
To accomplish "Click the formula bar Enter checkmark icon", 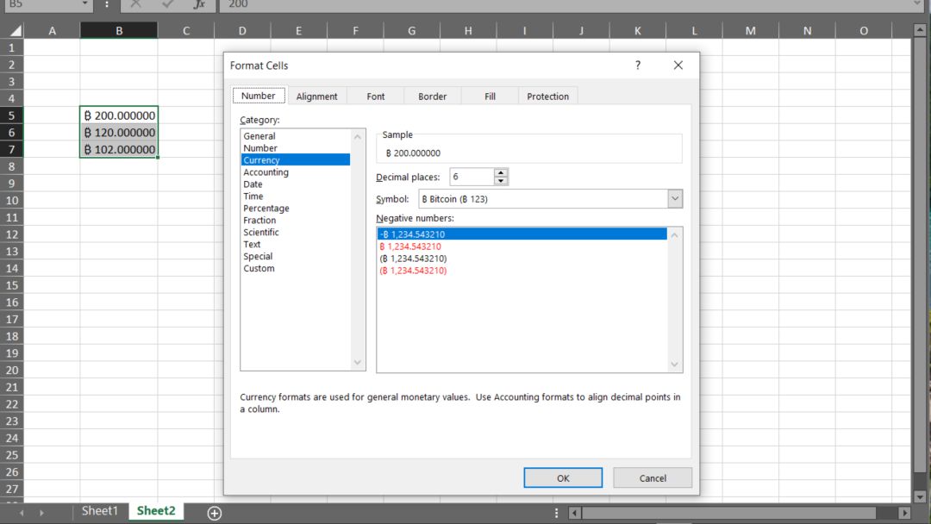I will pos(167,4).
